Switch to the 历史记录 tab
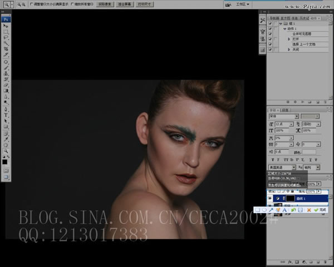This screenshot has height=267, width=334. pos(304,18)
